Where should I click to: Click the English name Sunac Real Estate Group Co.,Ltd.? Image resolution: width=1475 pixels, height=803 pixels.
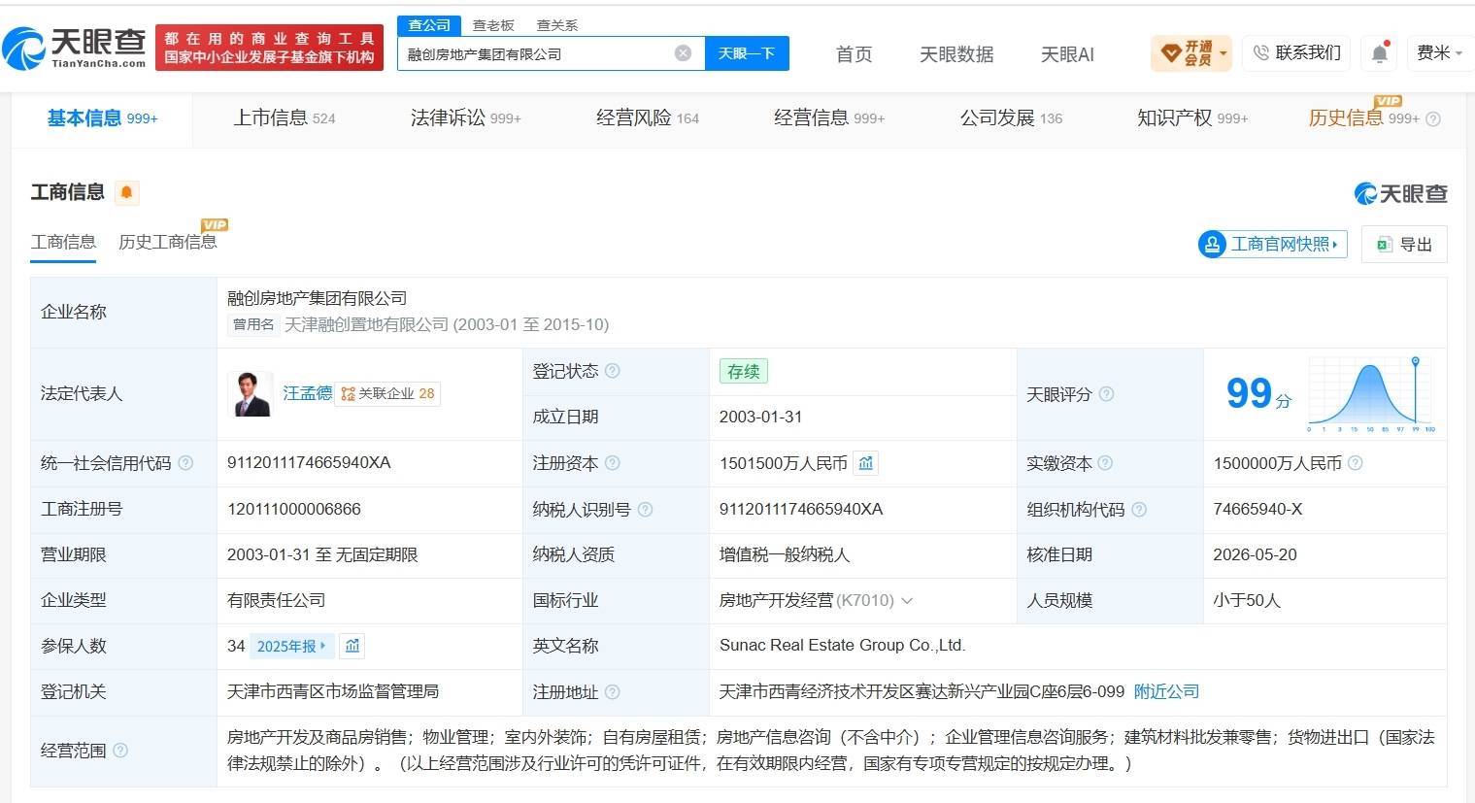coord(842,646)
